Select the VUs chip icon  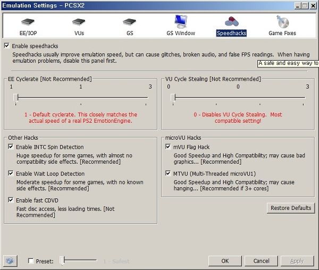(x=79, y=22)
